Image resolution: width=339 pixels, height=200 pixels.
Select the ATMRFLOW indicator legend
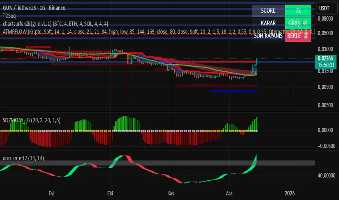point(159,32)
